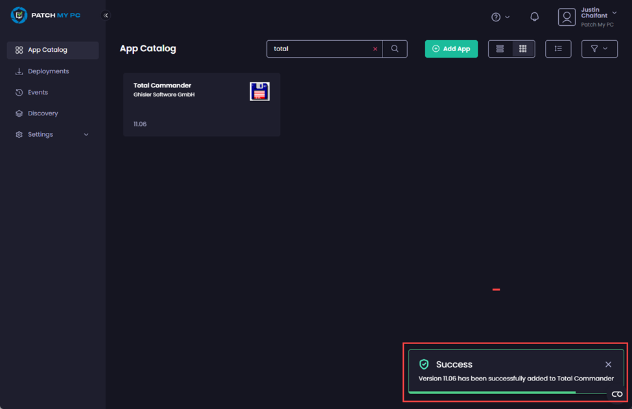
Task: Open Discovery via the layers icon
Action: pos(19,113)
